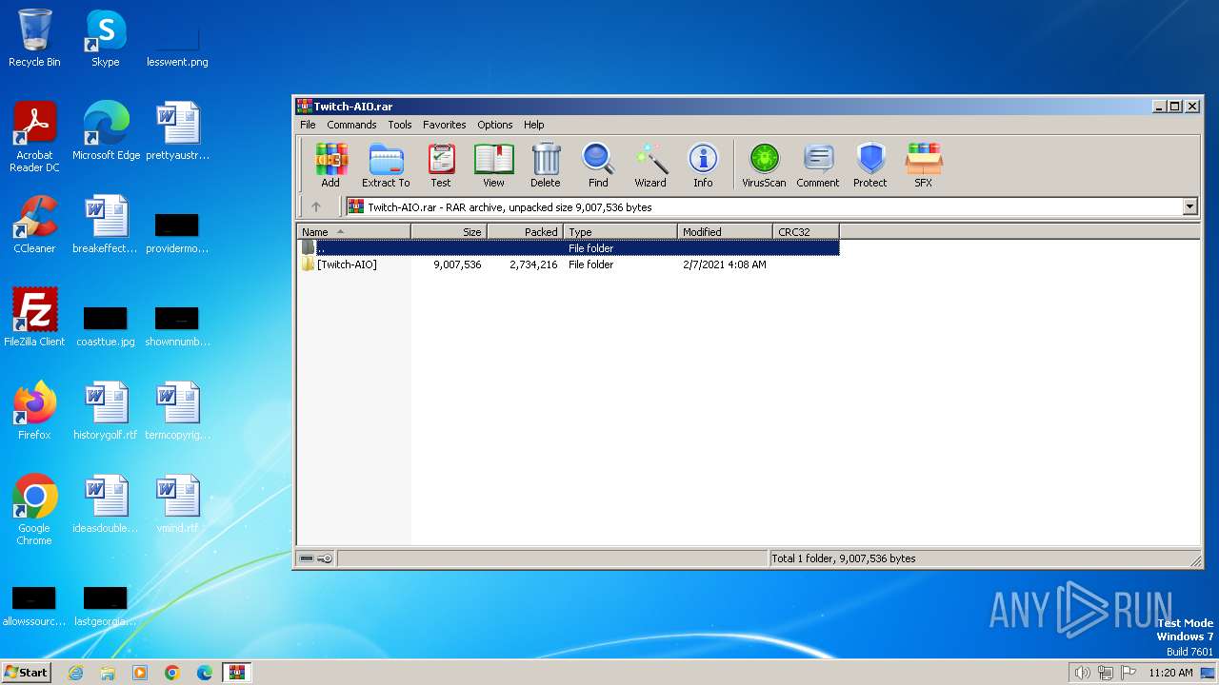The width and height of the screenshot is (1219, 685).
Task: Open the View toolbar icon
Action: tap(493, 166)
